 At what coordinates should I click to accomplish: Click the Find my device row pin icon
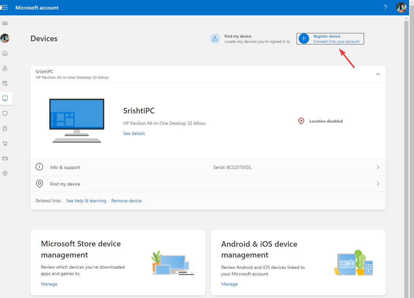(x=39, y=184)
